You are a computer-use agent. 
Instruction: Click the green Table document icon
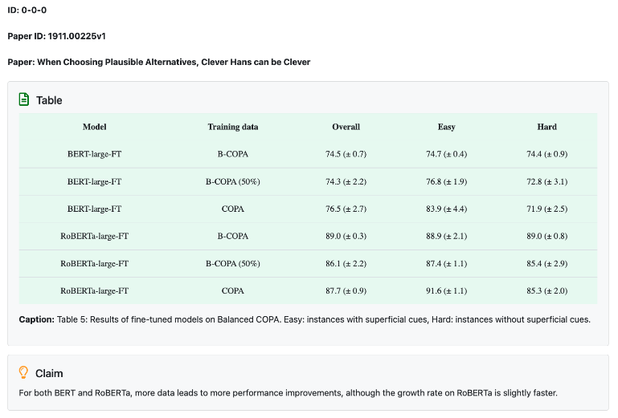24,100
